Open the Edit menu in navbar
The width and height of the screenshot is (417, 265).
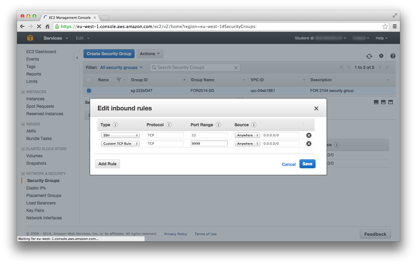(83, 38)
